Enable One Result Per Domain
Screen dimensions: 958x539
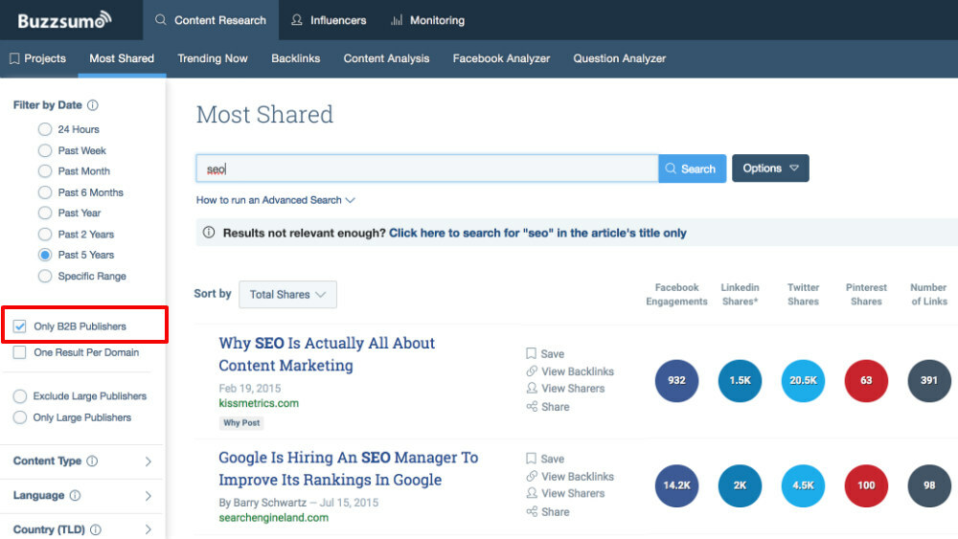(20, 353)
